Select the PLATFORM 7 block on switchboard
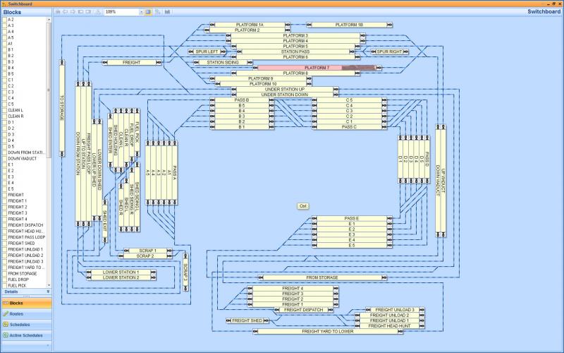The image size is (564, 353). [x=317, y=68]
